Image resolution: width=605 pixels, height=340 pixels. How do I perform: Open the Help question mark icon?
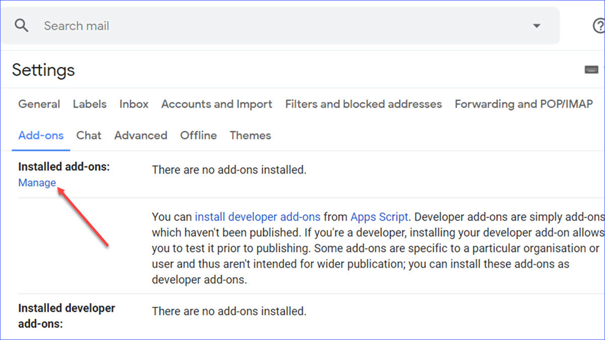click(x=598, y=26)
